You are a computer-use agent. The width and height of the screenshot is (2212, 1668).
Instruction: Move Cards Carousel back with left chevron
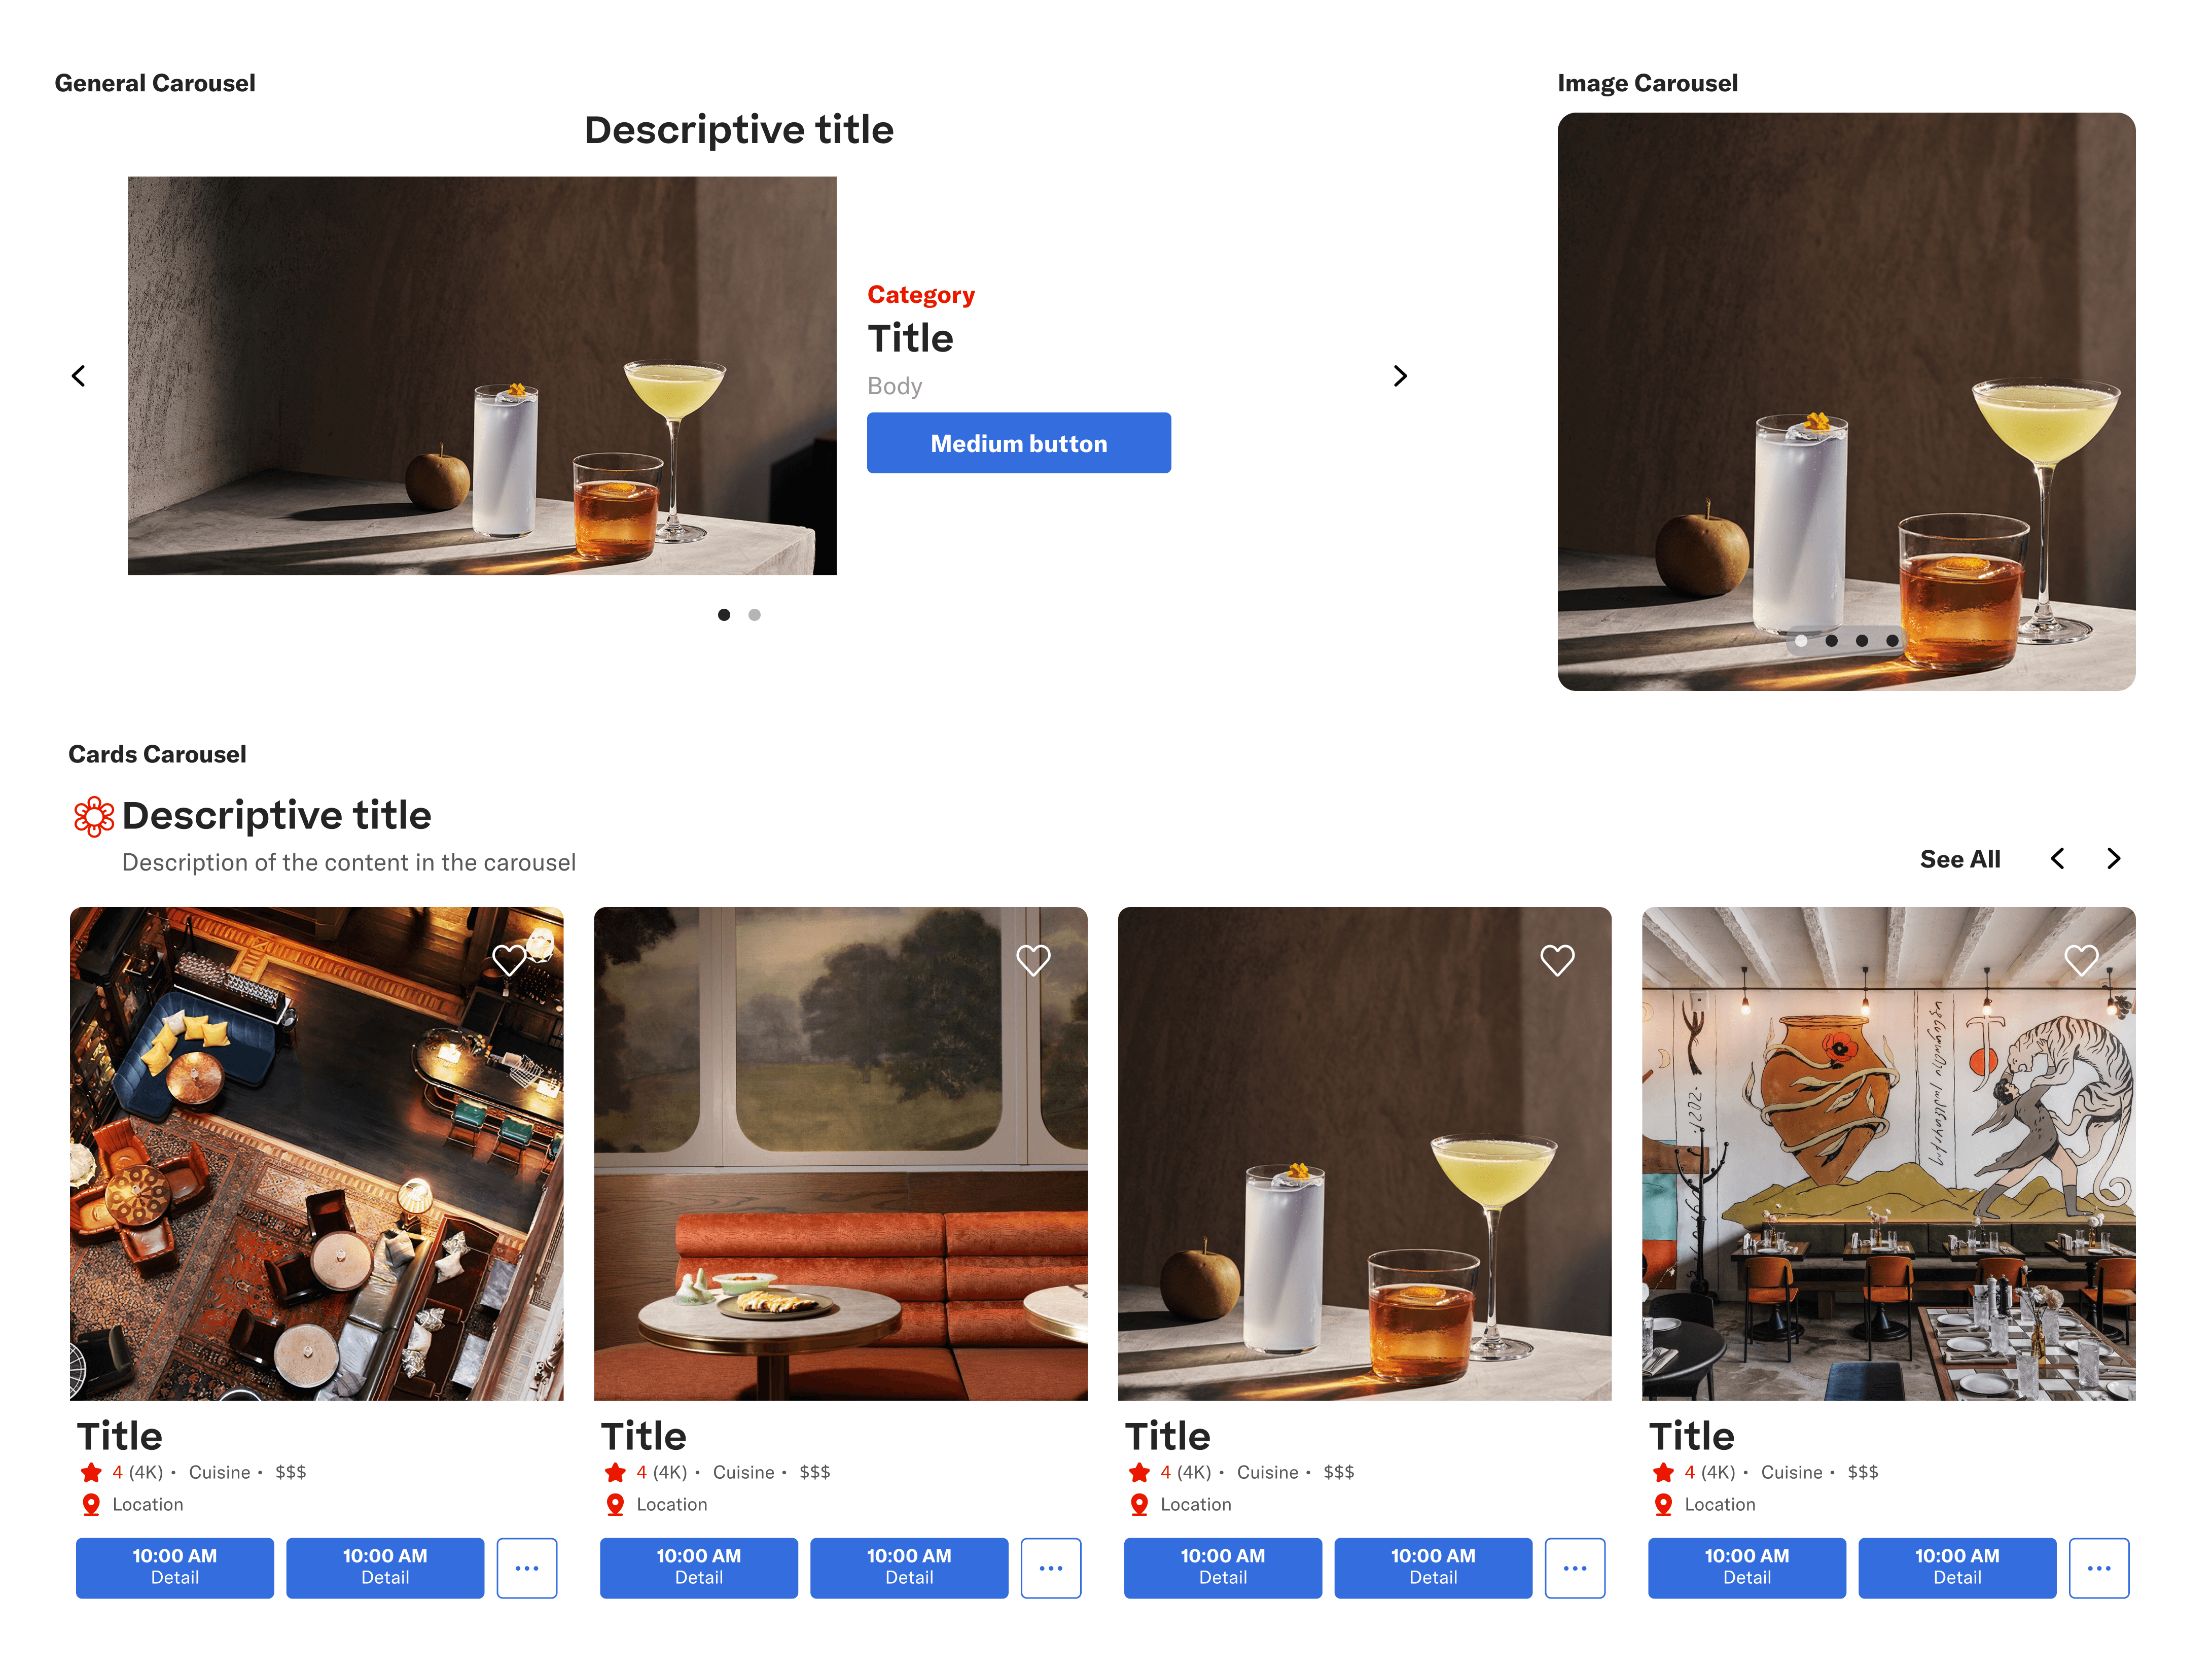tap(2057, 858)
